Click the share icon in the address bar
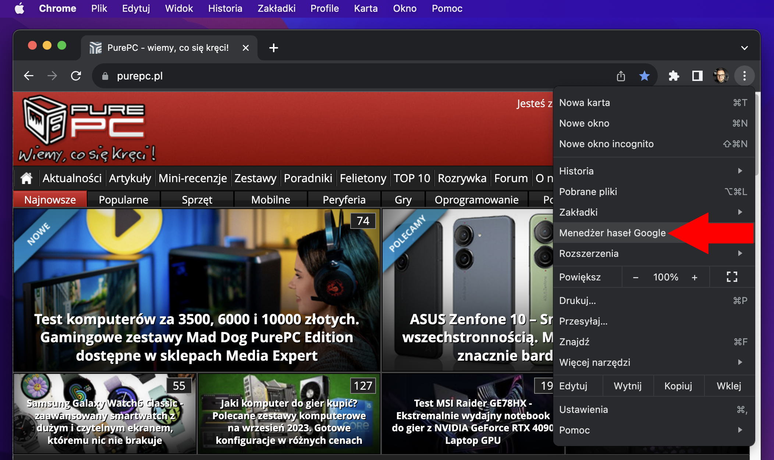 pyautogui.click(x=621, y=76)
